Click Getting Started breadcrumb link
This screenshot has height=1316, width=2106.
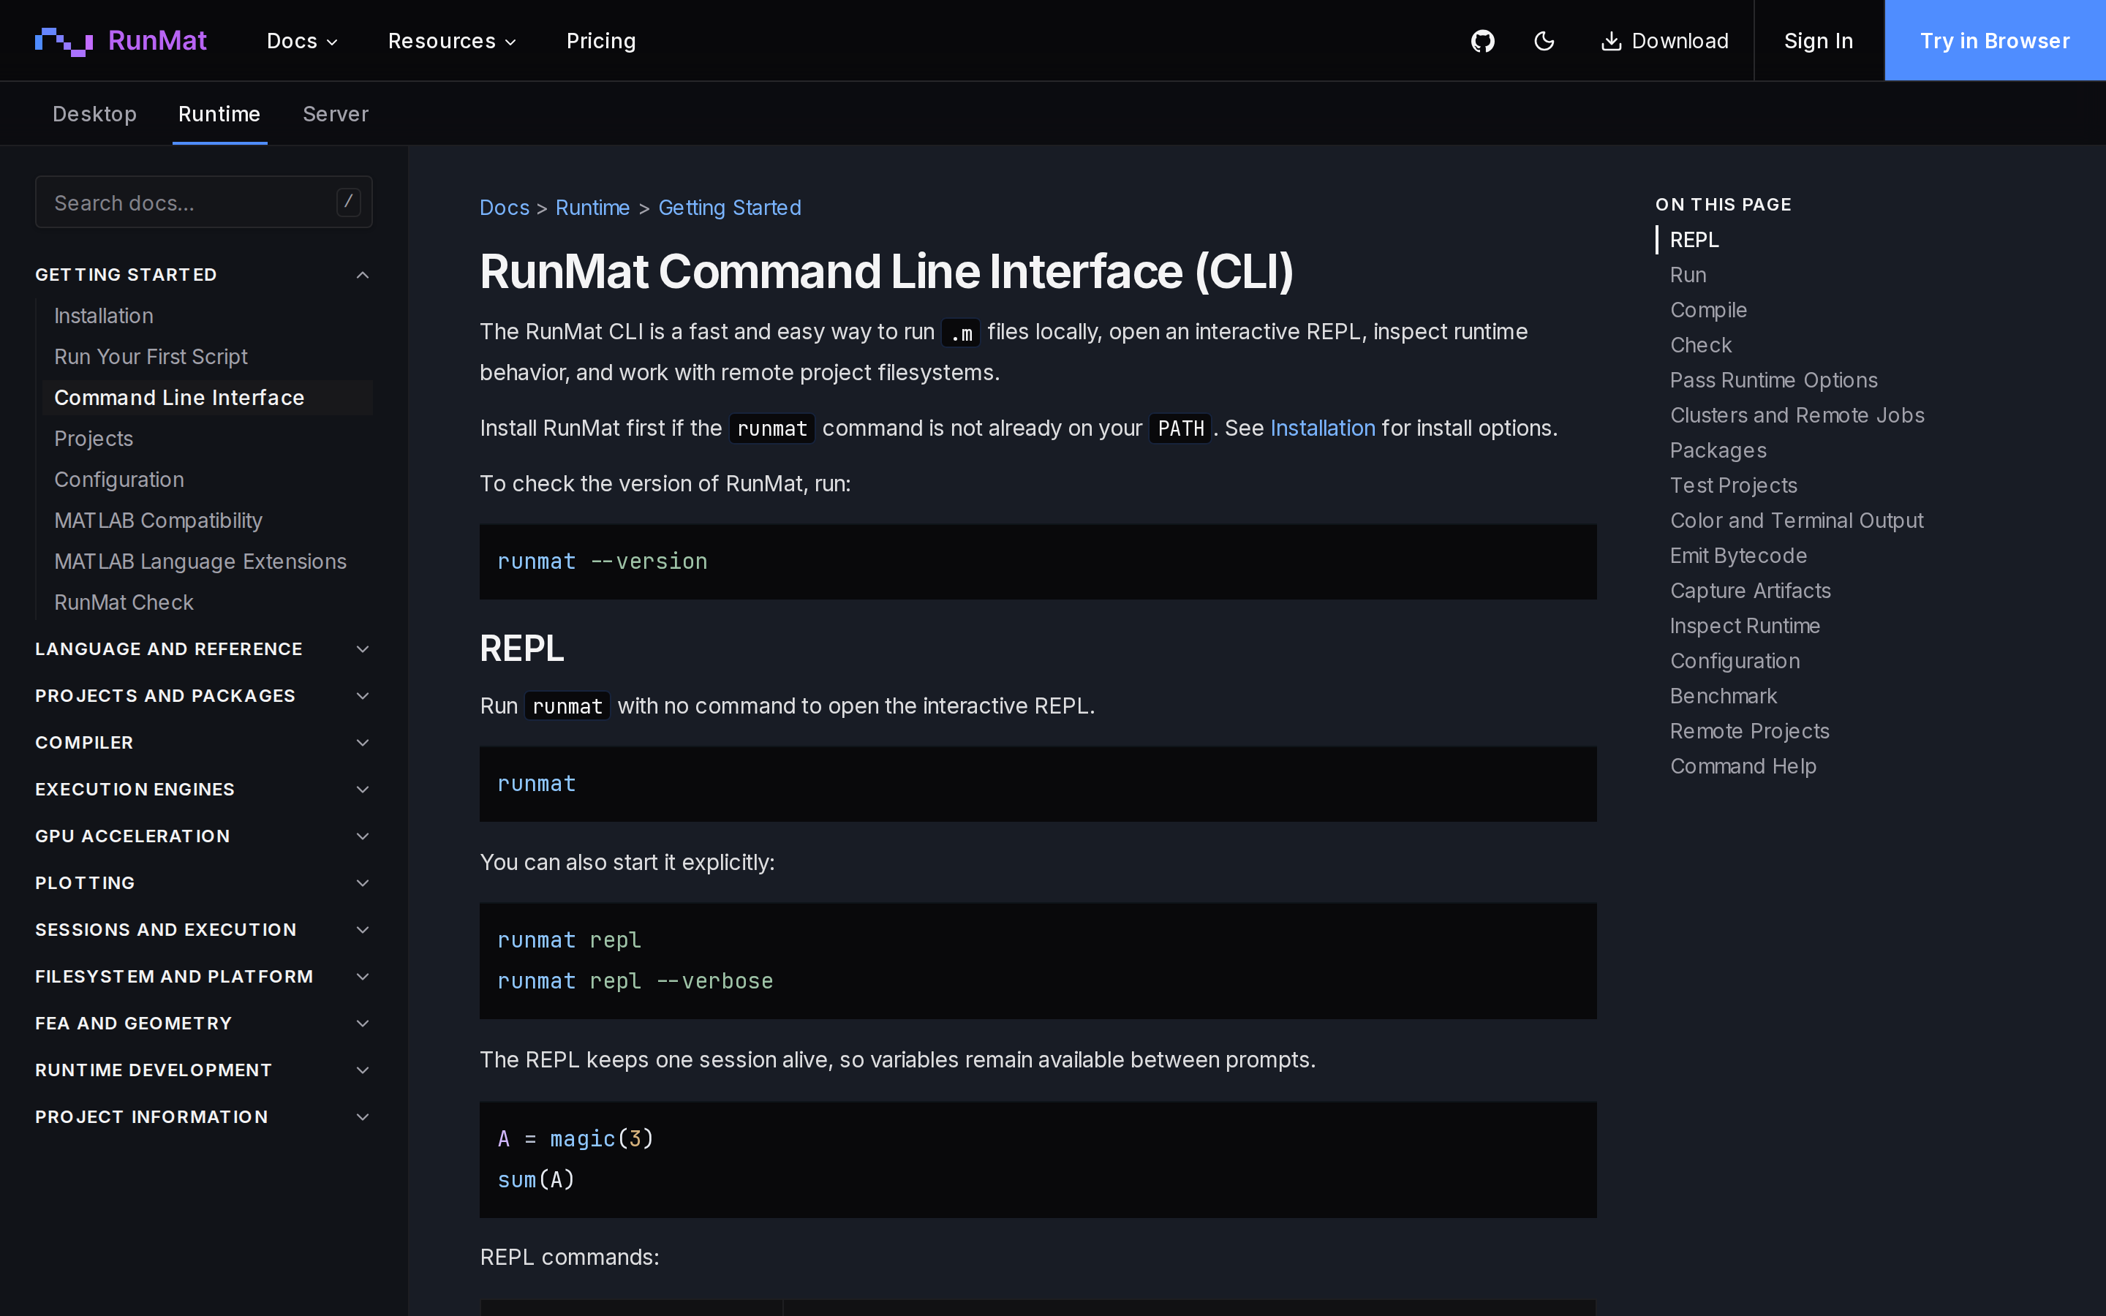point(729,208)
